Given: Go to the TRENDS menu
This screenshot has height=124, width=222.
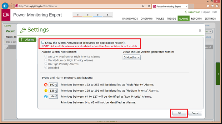Looking at the screenshot, I should click(171, 19).
